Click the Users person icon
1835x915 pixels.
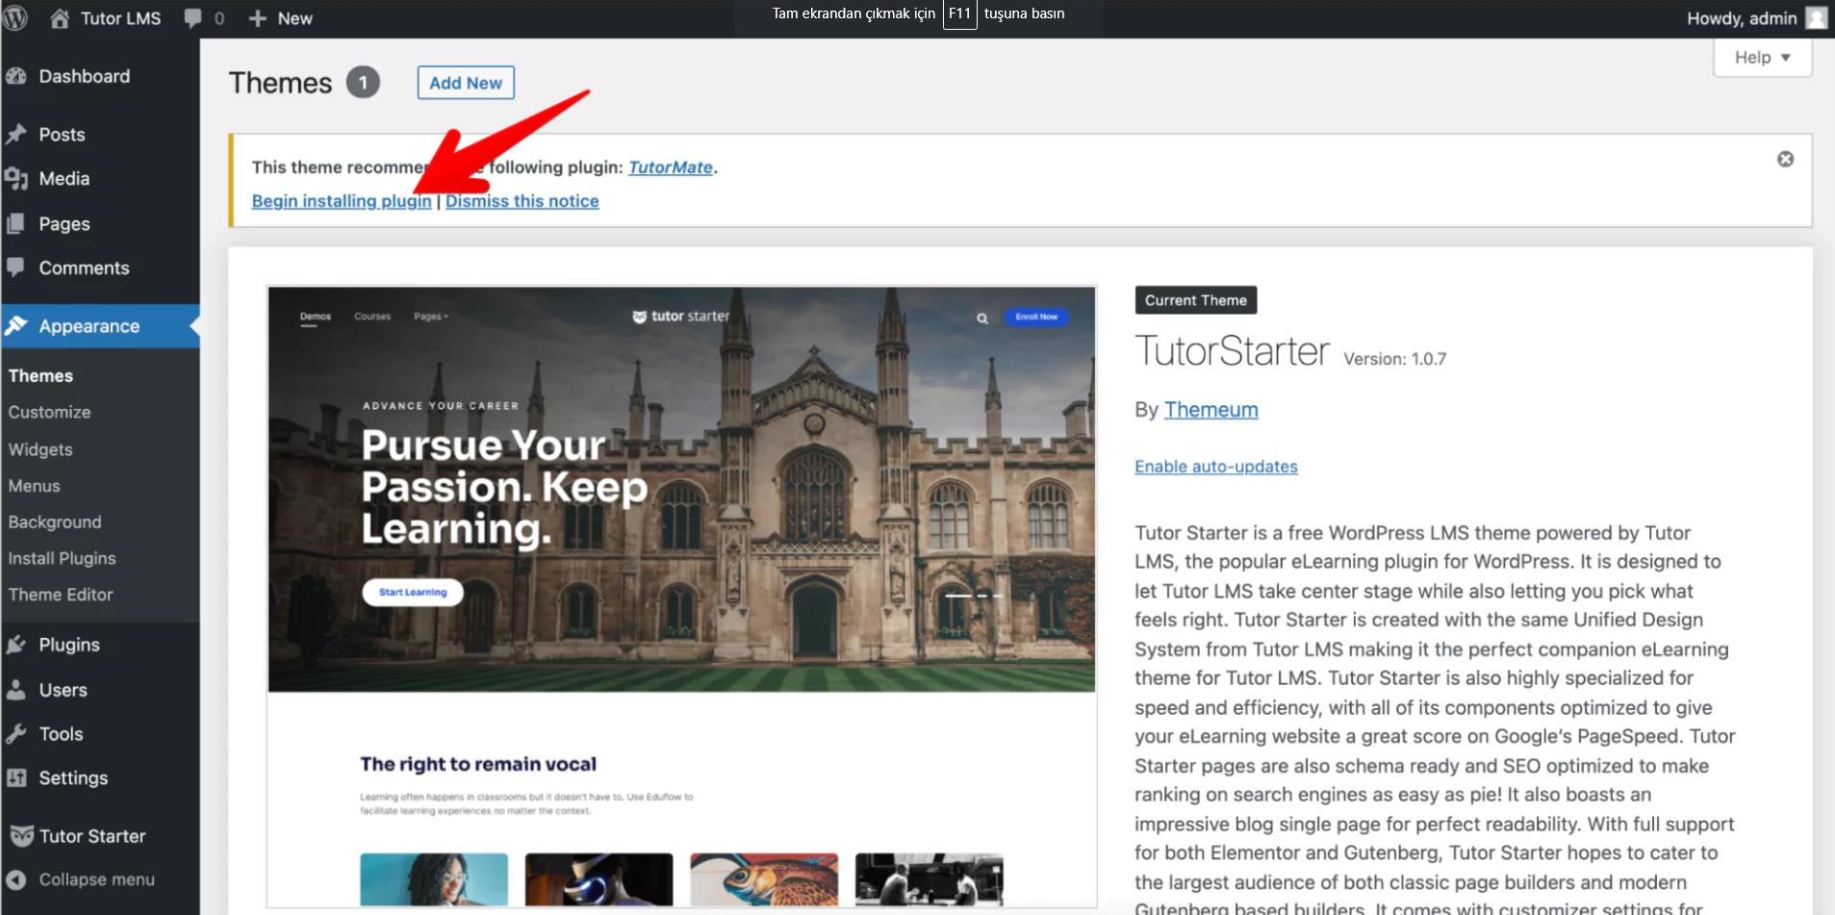[16, 690]
